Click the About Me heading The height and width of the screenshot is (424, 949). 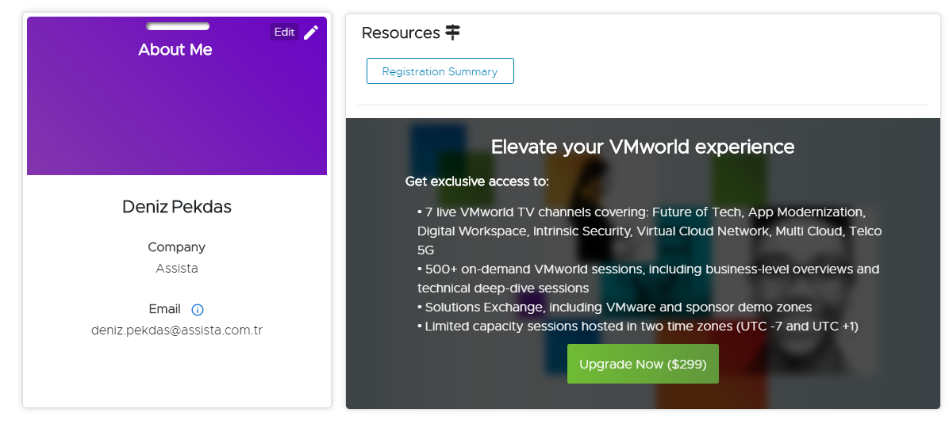coord(175,50)
